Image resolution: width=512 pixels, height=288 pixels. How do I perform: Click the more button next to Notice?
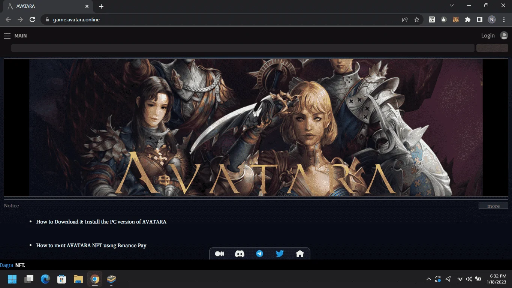click(493, 205)
